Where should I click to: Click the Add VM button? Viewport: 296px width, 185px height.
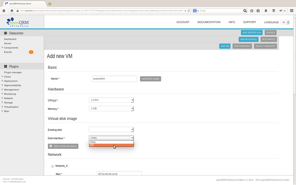[225, 46]
